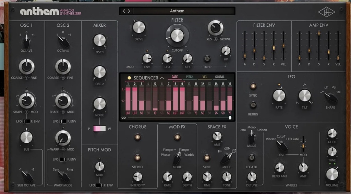Click the Space FX Mode selector knob

pyautogui.click(x=227, y=158)
